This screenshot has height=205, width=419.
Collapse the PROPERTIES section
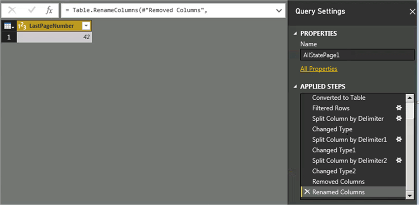295,34
